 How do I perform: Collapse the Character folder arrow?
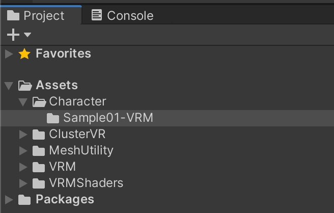(x=23, y=102)
